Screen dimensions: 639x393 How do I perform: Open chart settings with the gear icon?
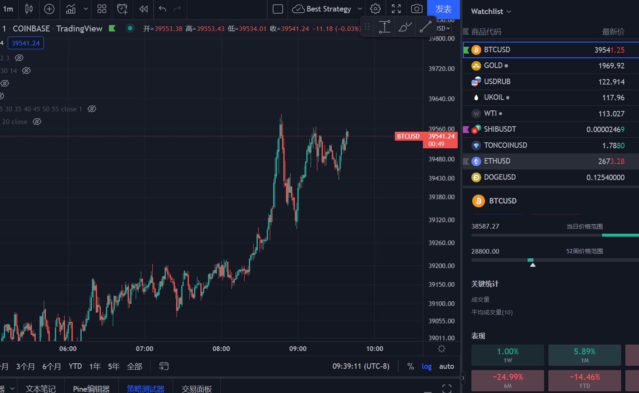coord(375,8)
